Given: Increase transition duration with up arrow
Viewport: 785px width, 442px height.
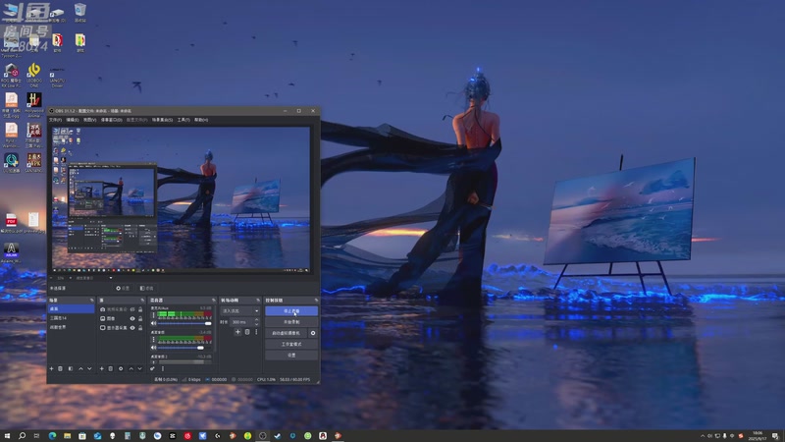Looking at the screenshot, I should pyautogui.click(x=257, y=320).
